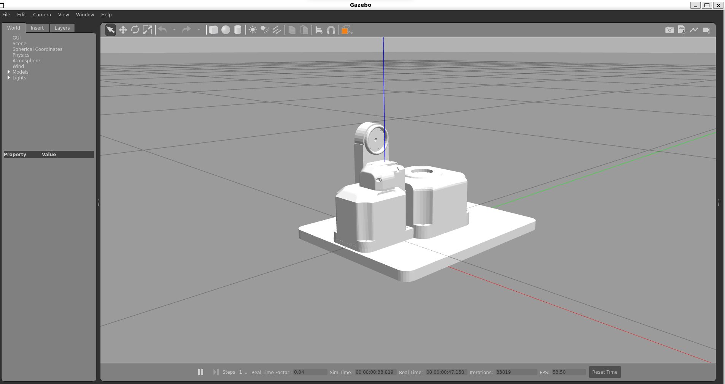Viewport: 725px width, 384px height.
Task: Add a spot light
Action: pos(265,30)
